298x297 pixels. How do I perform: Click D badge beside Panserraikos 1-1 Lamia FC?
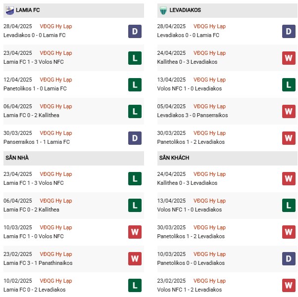[x=135, y=138]
